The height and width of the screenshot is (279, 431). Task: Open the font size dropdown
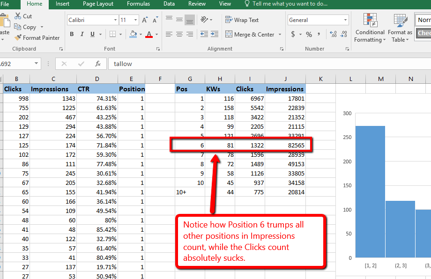[135, 20]
